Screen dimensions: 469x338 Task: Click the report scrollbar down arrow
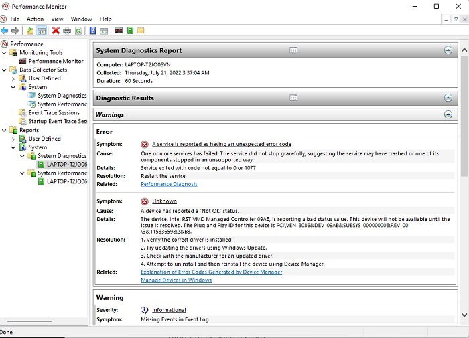point(464,315)
